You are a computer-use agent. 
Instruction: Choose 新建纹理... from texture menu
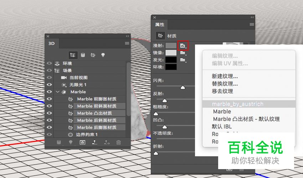(225, 76)
